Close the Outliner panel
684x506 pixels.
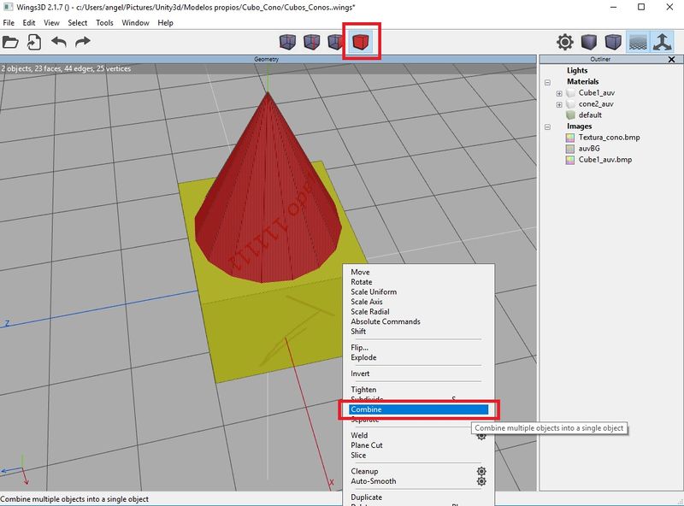672,59
